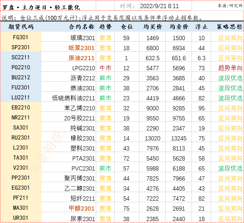Select the EB2210 futures code cell
244x223 pixels.
tap(20, 108)
